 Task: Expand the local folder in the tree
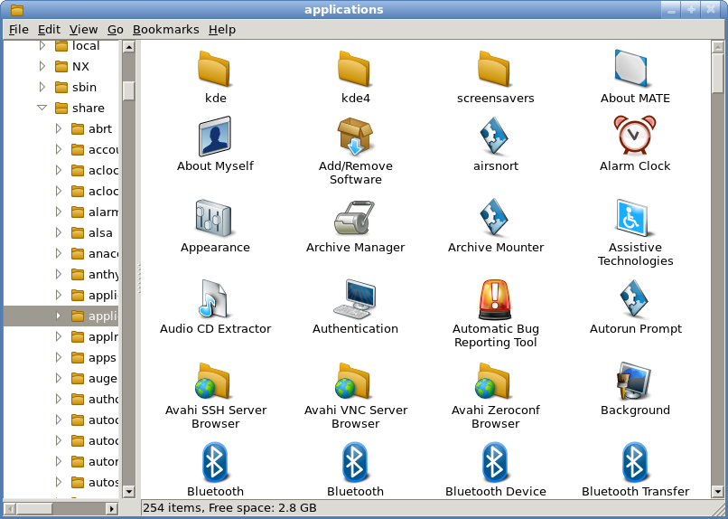pos(42,45)
